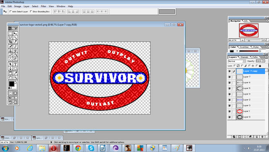Viewport: 269px width, 152px height.
Task: Click the trash icon in Layers panel
Action: [x=262, y=137]
